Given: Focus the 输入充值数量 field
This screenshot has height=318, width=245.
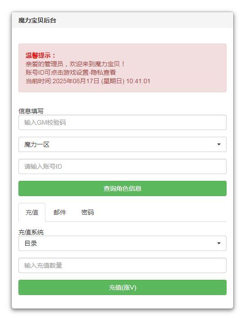Looking at the screenshot, I should (122, 265).
